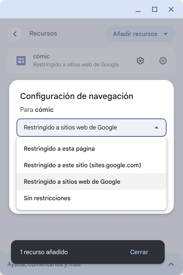Click the cómic resource row title

pyautogui.click(x=41, y=56)
